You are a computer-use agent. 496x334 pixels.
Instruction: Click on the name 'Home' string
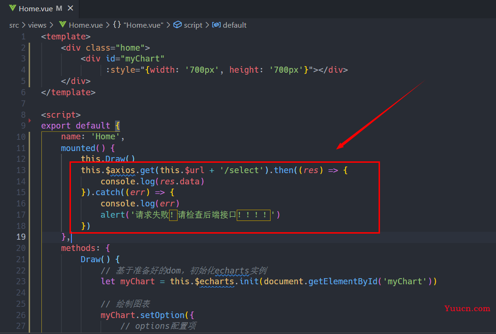105,137
